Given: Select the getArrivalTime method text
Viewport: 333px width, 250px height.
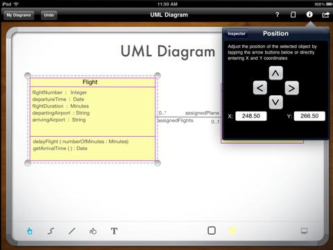Looking at the screenshot, I should pyautogui.click(x=60, y=149).
